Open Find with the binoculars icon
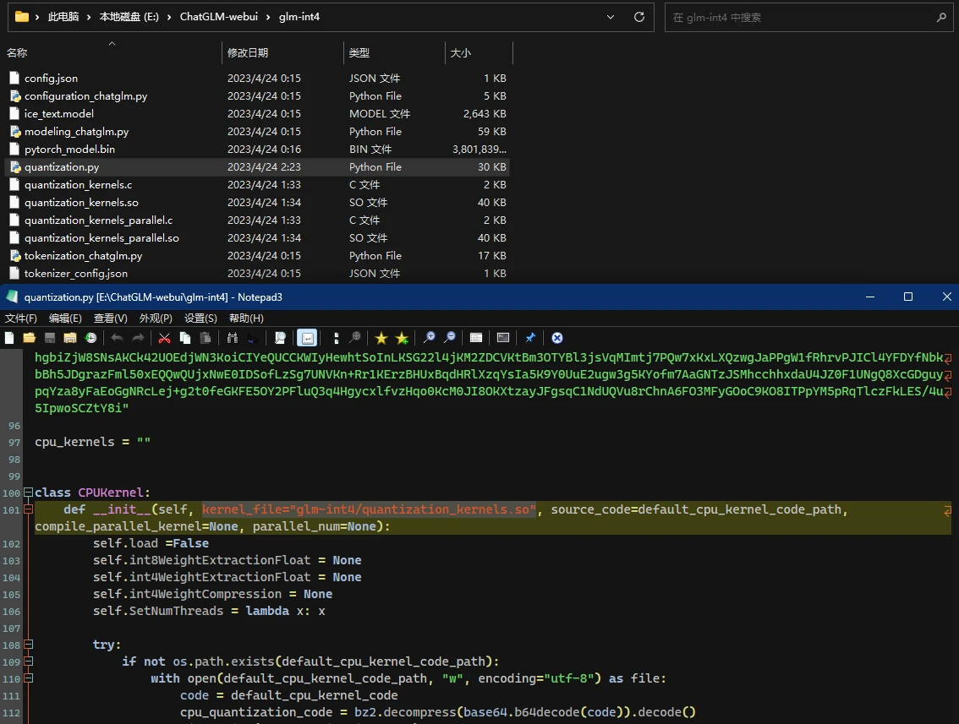The image size is (959, 724). (232, 338)
